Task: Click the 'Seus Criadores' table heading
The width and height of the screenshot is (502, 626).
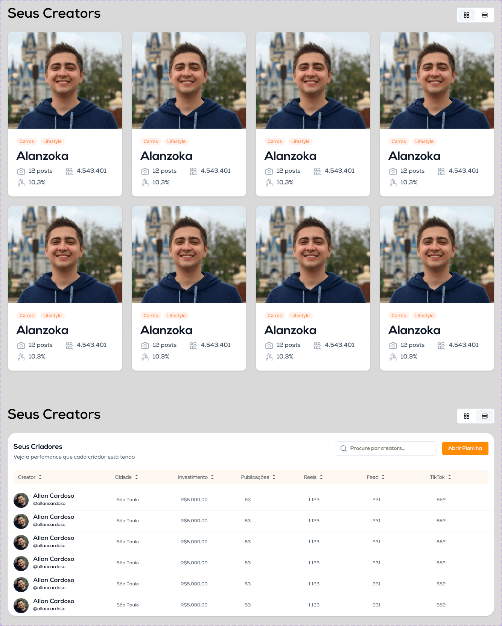Action: pyautogui.click(x=38, y=447)
